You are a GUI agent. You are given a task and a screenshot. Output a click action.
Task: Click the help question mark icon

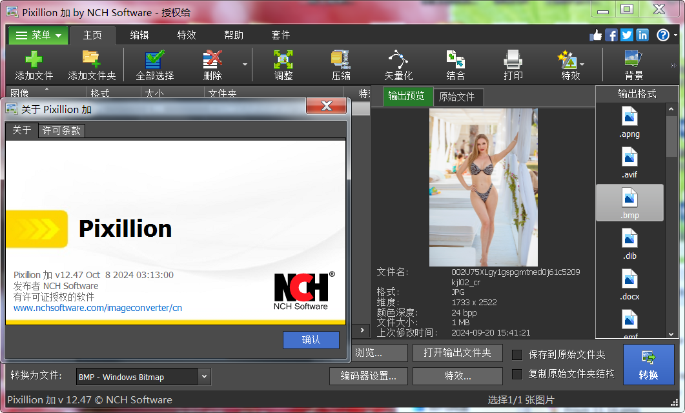point(662,35)
